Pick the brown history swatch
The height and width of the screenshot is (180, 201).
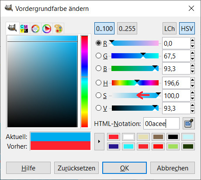[158, 137]
